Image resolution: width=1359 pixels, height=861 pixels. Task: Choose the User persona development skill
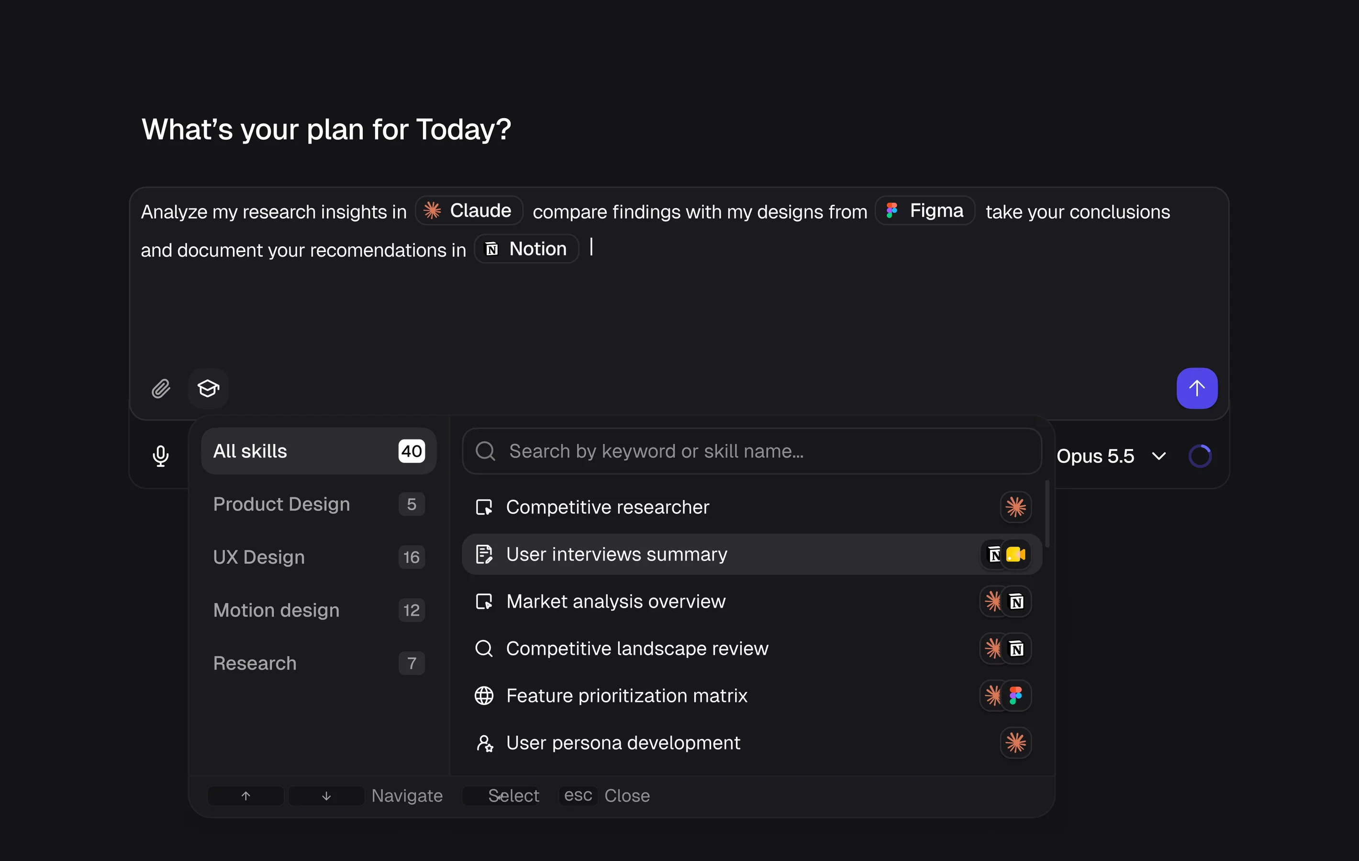(752, 742)
